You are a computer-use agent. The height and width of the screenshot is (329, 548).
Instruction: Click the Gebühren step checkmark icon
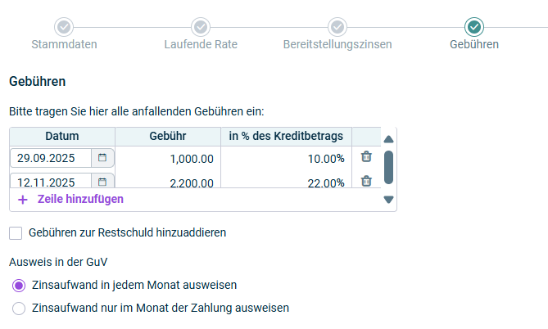pos(473,27)
